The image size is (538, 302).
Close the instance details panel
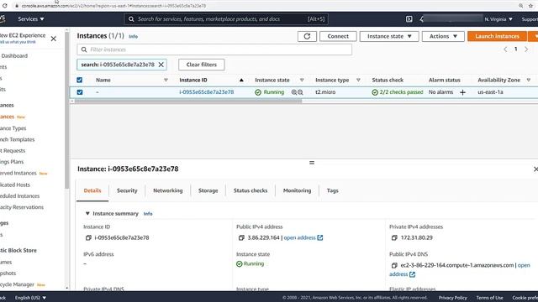click(535, 169)
